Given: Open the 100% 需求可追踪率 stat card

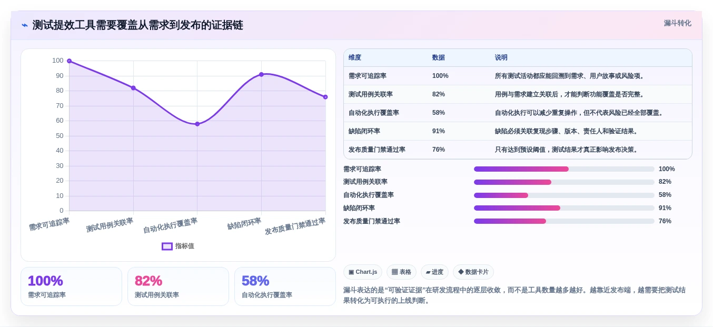Looking at the screenshot, I should (71, 286).
